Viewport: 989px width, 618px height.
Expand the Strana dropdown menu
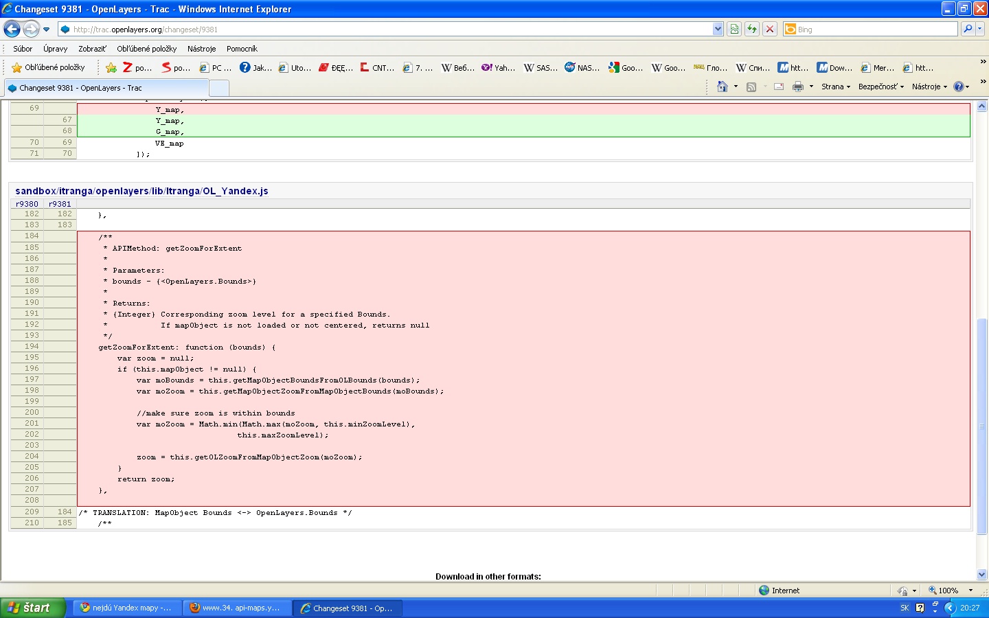point(835,87)
